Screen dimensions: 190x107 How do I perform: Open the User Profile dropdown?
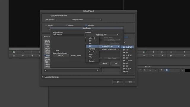click(x=78, y=20)
